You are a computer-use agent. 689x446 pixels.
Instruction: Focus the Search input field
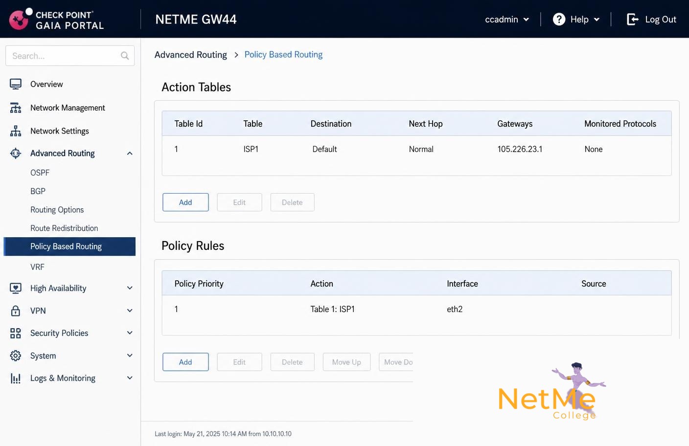pos(70,56)
